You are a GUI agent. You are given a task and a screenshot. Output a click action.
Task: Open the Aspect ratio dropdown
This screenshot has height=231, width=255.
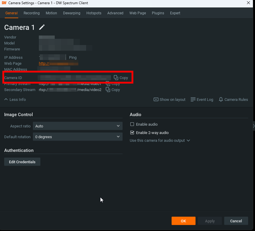(x=77, y=126)
